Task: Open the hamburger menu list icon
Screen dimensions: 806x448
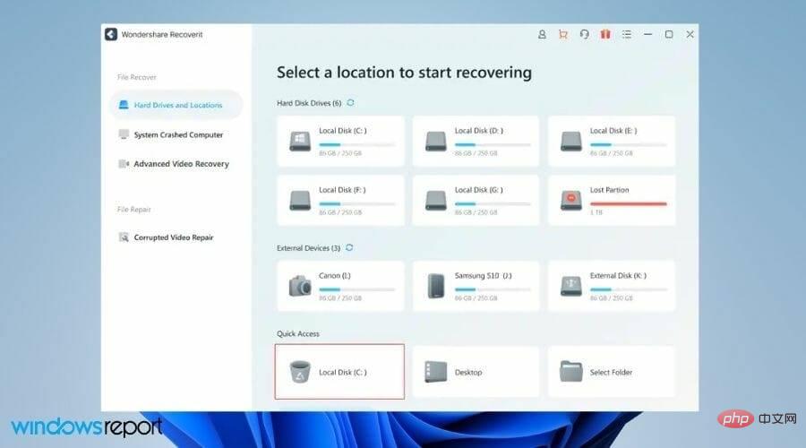Action: 626,34
